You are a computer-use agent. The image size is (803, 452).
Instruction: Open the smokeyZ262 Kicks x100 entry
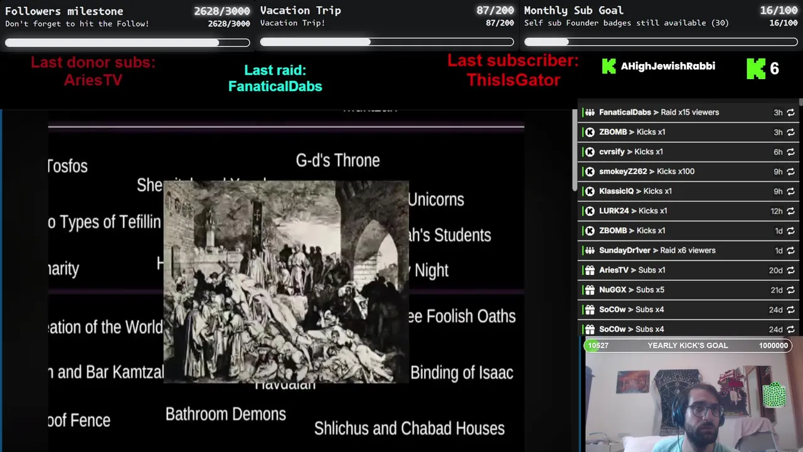point(689,171)
